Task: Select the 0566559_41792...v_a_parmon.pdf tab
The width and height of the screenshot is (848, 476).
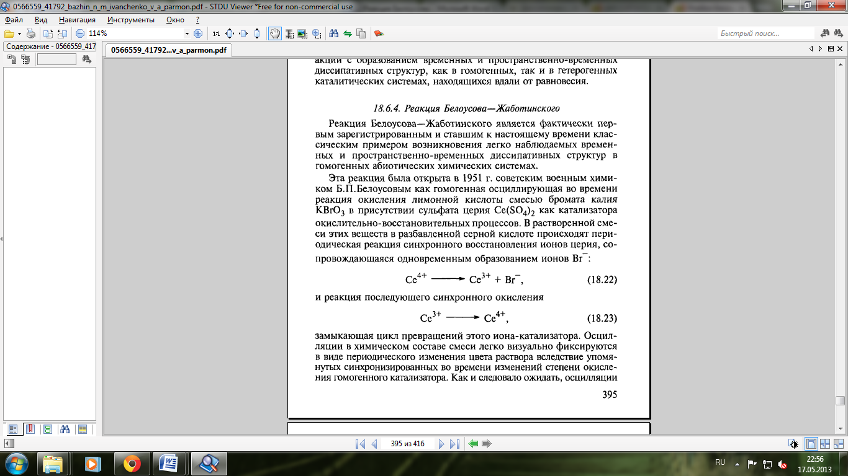Action: point(168,50)
